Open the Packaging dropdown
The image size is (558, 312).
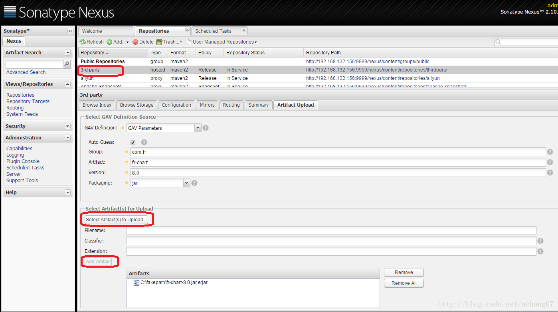186,183
